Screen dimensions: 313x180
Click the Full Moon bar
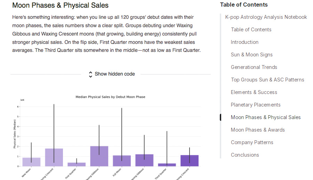(122, 161)
